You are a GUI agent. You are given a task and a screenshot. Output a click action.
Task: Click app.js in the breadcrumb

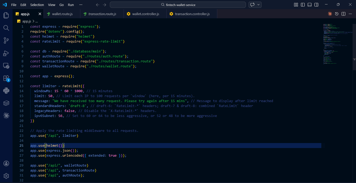pyautogui.click(x=27, y=21)
